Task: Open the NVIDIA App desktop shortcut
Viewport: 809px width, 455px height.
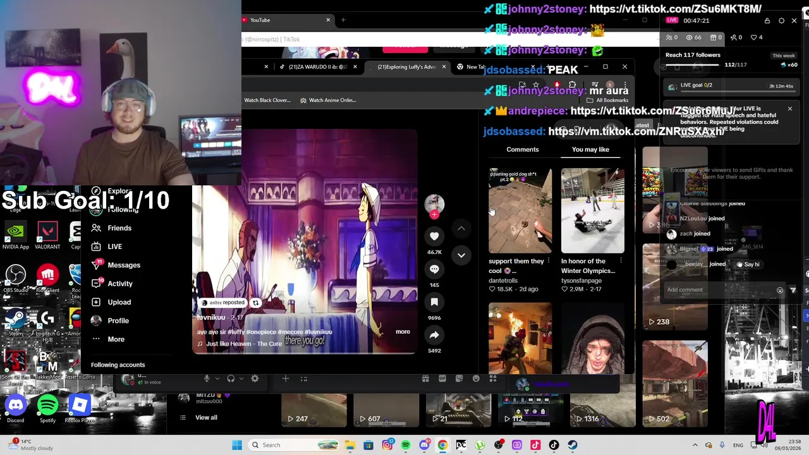Action: [x=16, y=235]
